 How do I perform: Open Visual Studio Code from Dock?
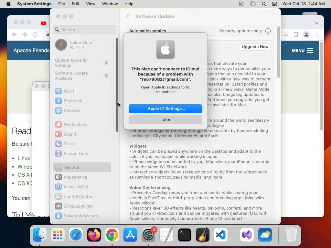pos(220,235)
